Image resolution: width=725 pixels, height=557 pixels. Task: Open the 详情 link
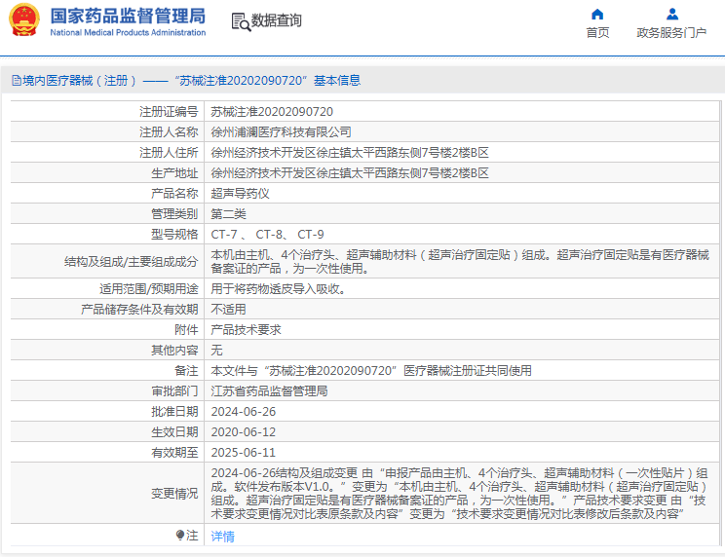[223, 536]
